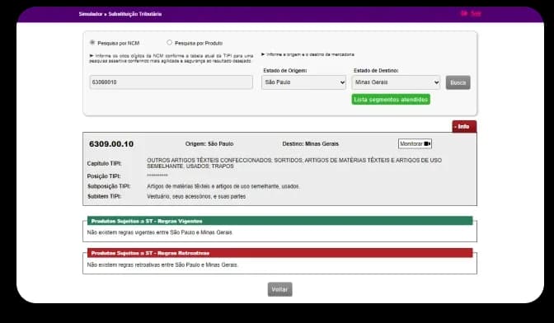The image size is (554, 323).
Task: Click the Subitem TIPI label
Action: click(104, 196)
